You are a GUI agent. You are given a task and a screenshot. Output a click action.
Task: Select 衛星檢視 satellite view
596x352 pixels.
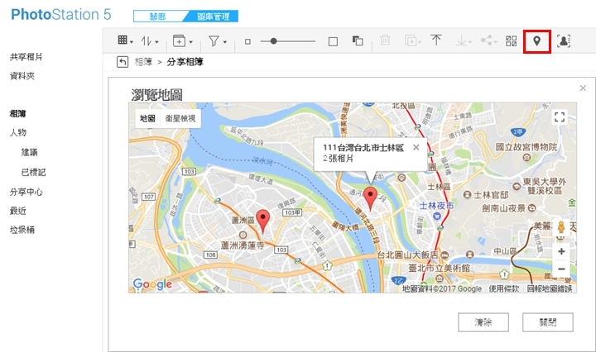click(180, 118)
